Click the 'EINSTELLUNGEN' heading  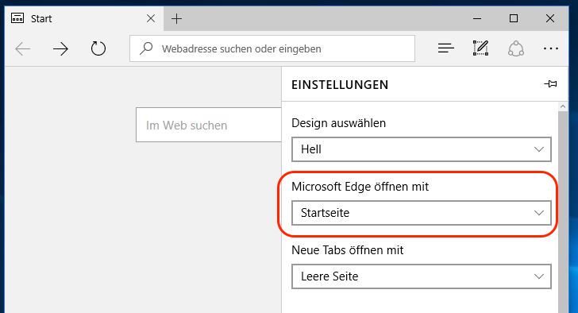click(340, 85)
